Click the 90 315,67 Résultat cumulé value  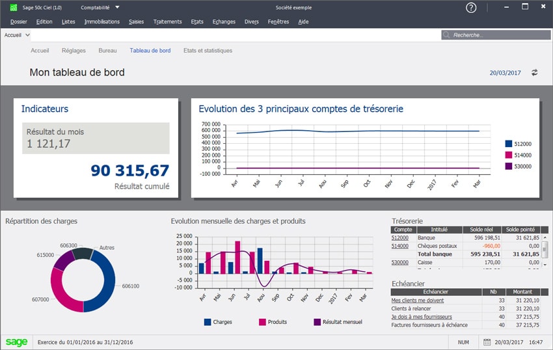[129, 170]
